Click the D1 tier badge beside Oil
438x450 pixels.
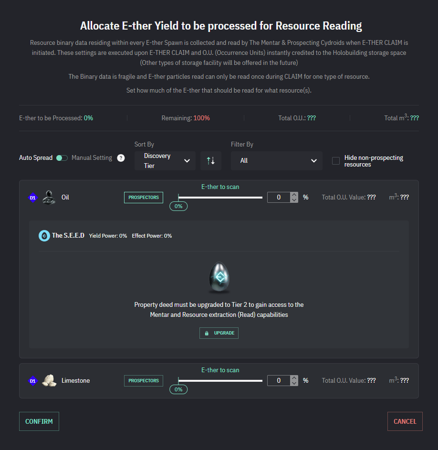pyautogui.click(x=33, y=197)
